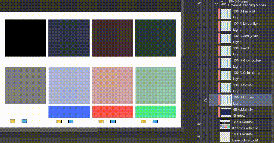
Task: Tick the selection box of Different Blending Modes folder
Action: tap(206, 3)
